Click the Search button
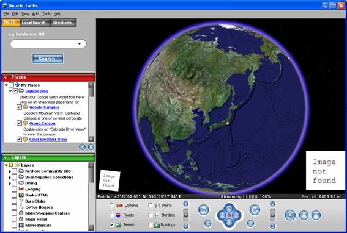 [x=48, y=59]
